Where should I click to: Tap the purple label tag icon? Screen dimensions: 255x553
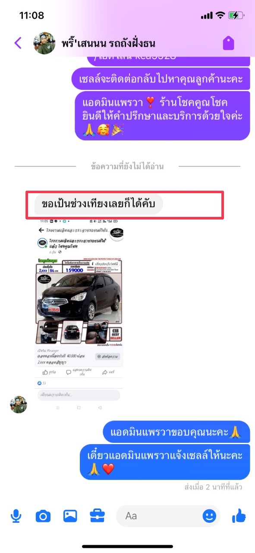[x=228, y=43]
